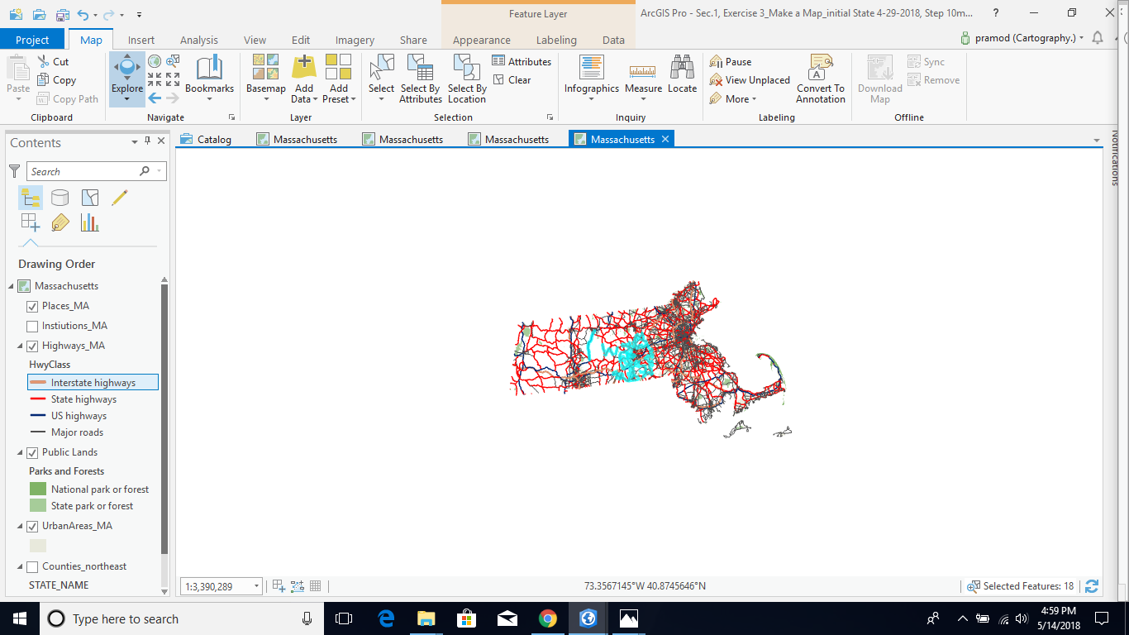Screen dimensions: 1129x635
Task: Switch to List By Data Source view
Action: point(60,198)
